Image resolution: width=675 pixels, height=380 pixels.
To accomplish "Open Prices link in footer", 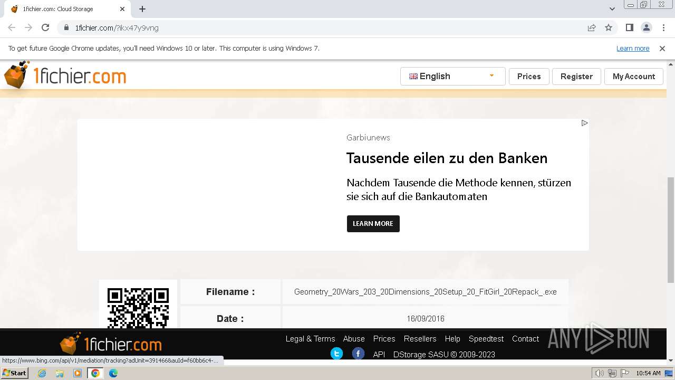I will coord(384,339).
